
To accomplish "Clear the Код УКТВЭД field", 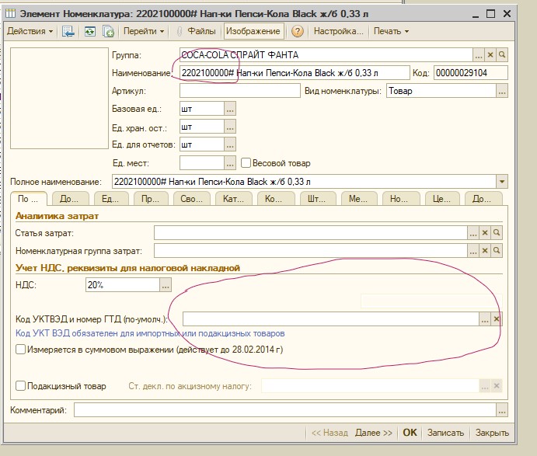I will point(497,319).
